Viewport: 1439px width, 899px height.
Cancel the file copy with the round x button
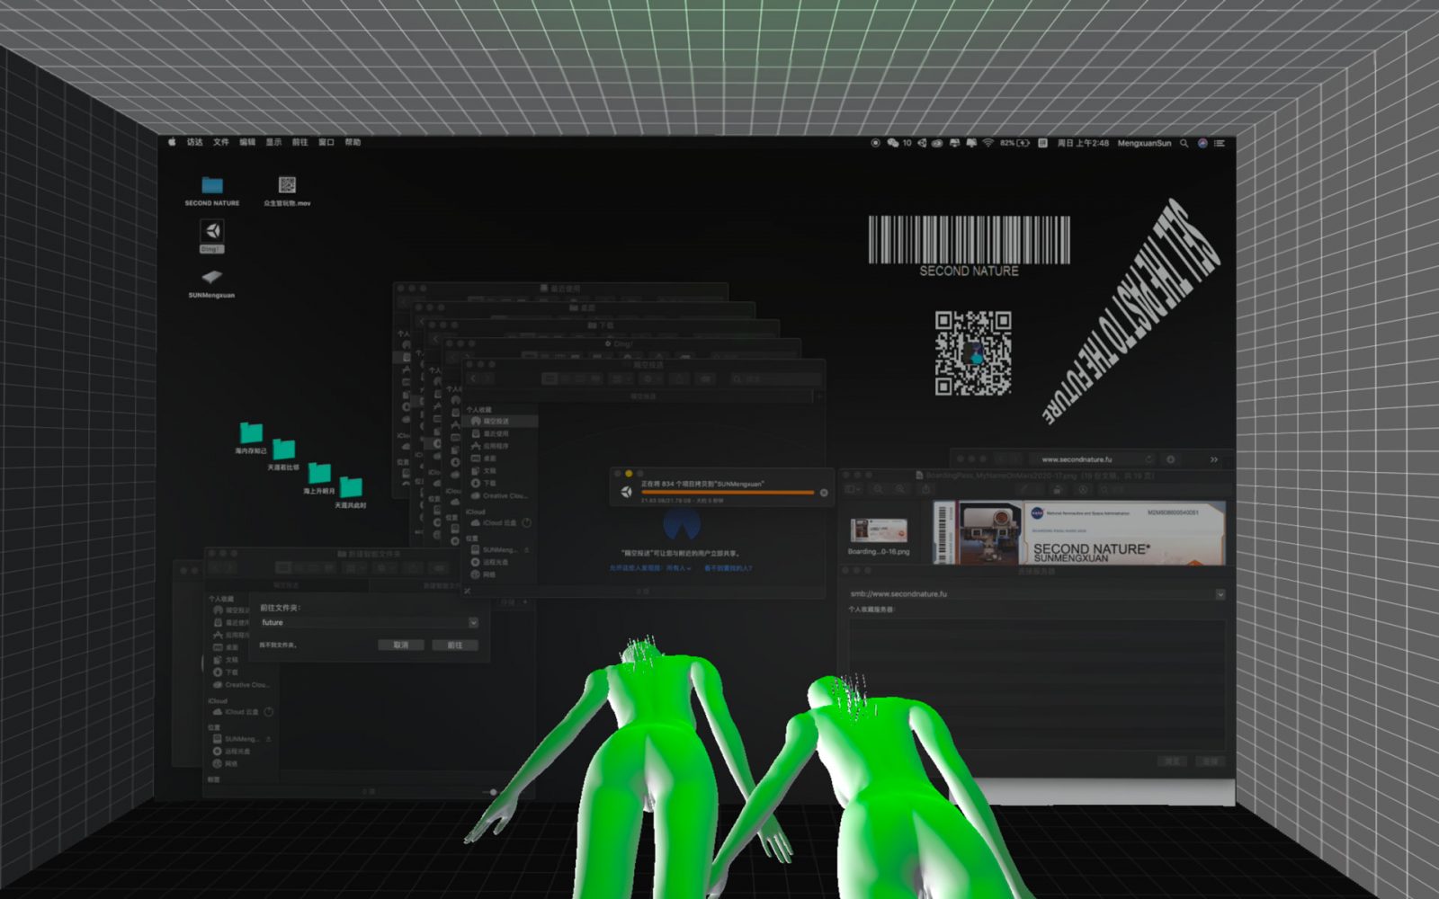point(823,493)
